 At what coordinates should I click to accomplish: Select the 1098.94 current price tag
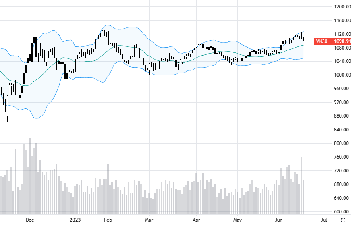(342, 41)
